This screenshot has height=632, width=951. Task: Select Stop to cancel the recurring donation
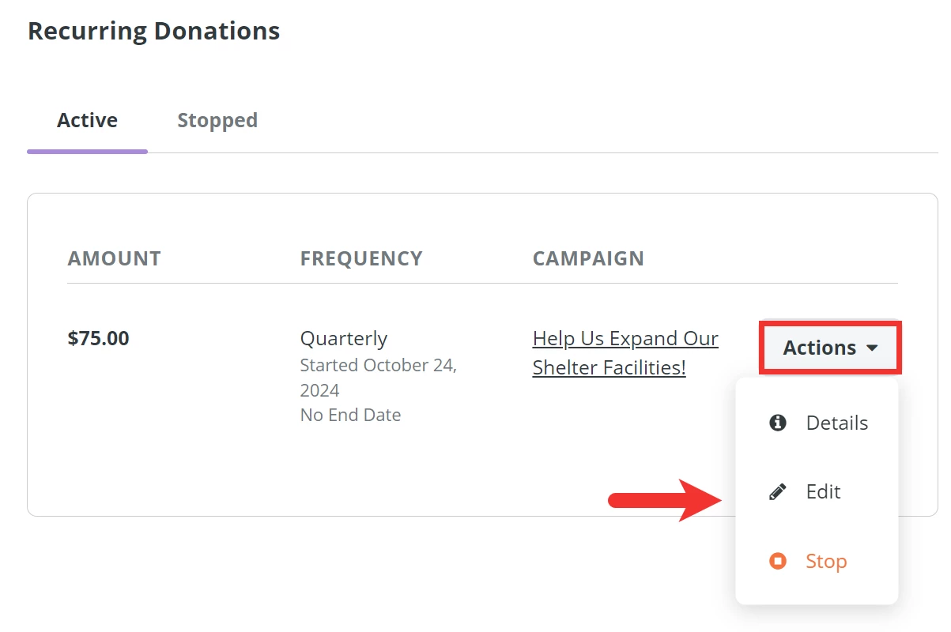[x=825, y=561]
